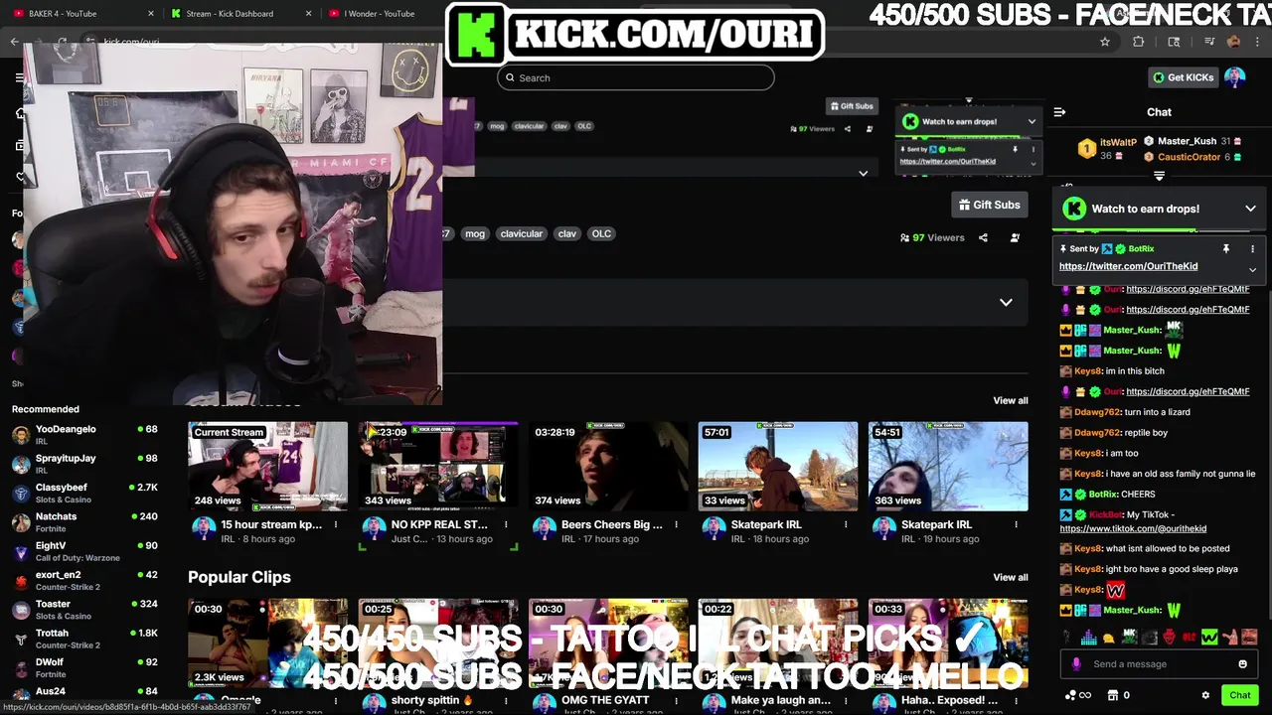Screen dimensions: 1272x715
Task: Insert the yellow chat bubble emote
Action: (1108, 638)
